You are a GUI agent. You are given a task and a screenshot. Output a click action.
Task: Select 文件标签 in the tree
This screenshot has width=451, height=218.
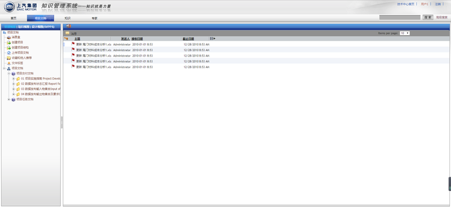(17, 63)
